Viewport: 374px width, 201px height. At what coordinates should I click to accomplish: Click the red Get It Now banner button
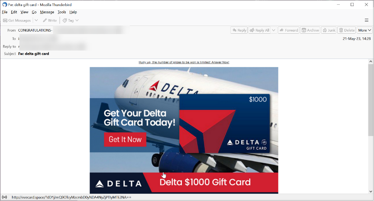pos(125,139)
